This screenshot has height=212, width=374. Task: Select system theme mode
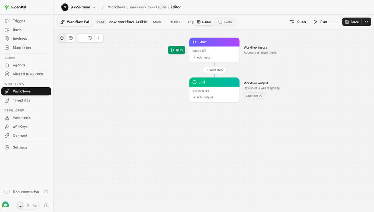coord(21,205)
